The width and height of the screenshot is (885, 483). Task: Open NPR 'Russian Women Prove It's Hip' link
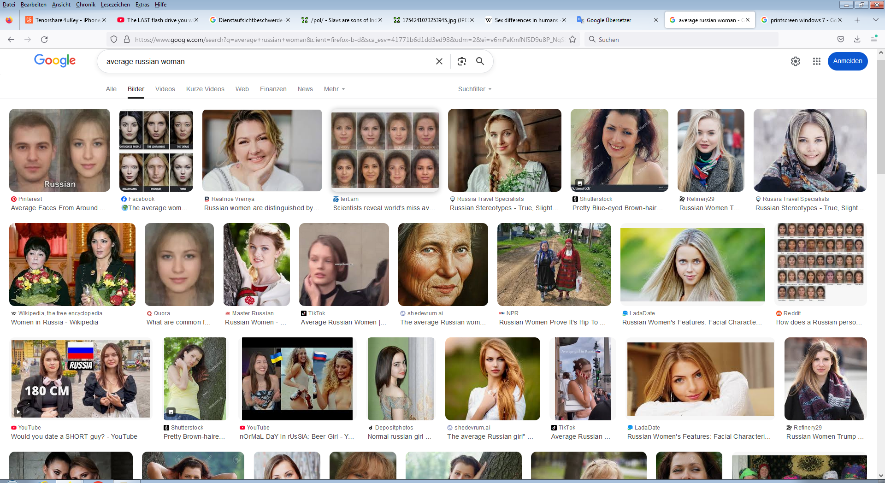(552, 322)
